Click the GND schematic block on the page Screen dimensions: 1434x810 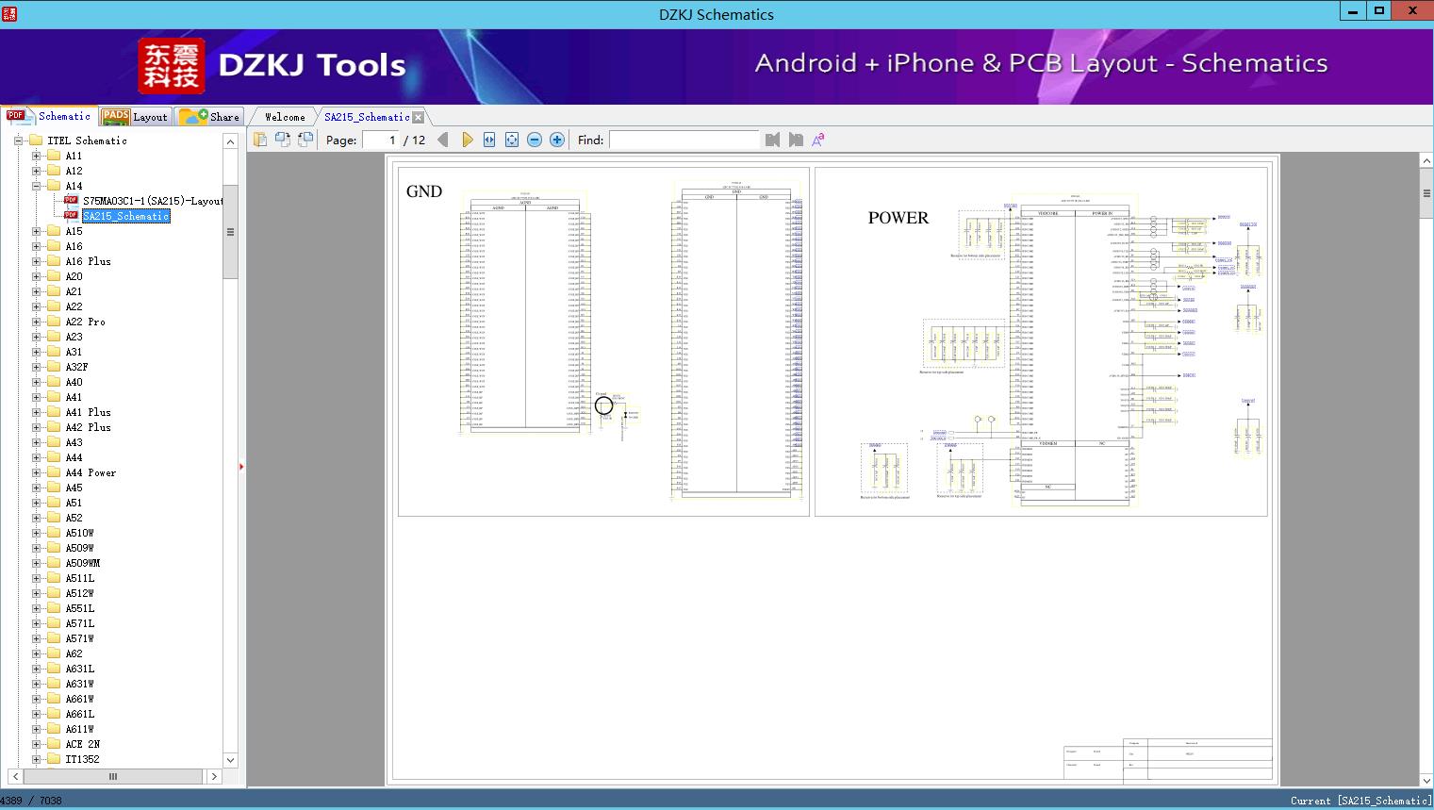coord(603,341)
